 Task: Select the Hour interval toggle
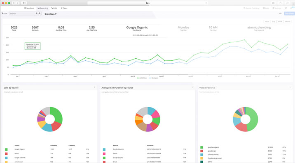pos(267,22)
